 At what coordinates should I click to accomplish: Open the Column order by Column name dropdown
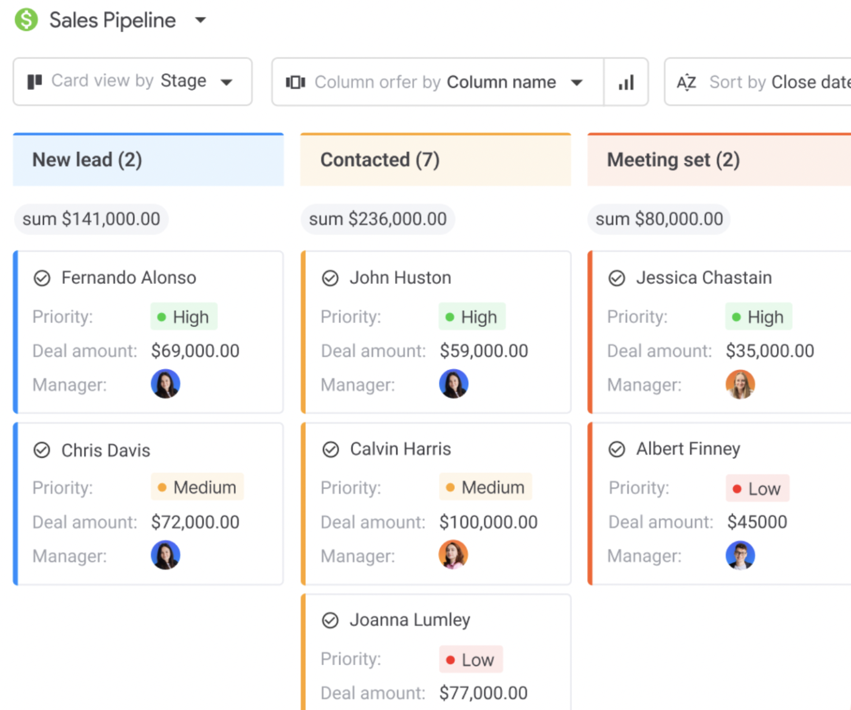577,82
